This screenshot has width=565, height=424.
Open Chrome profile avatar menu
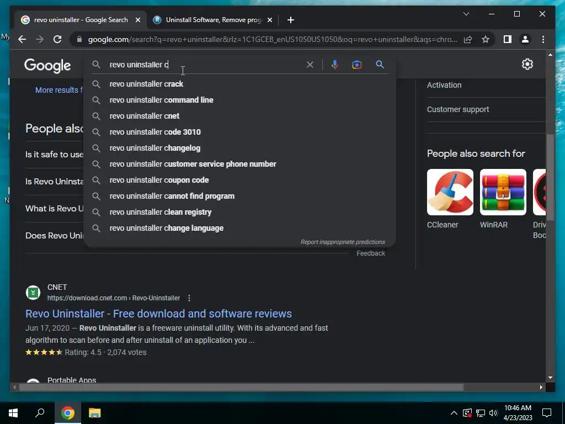[525, 39]
